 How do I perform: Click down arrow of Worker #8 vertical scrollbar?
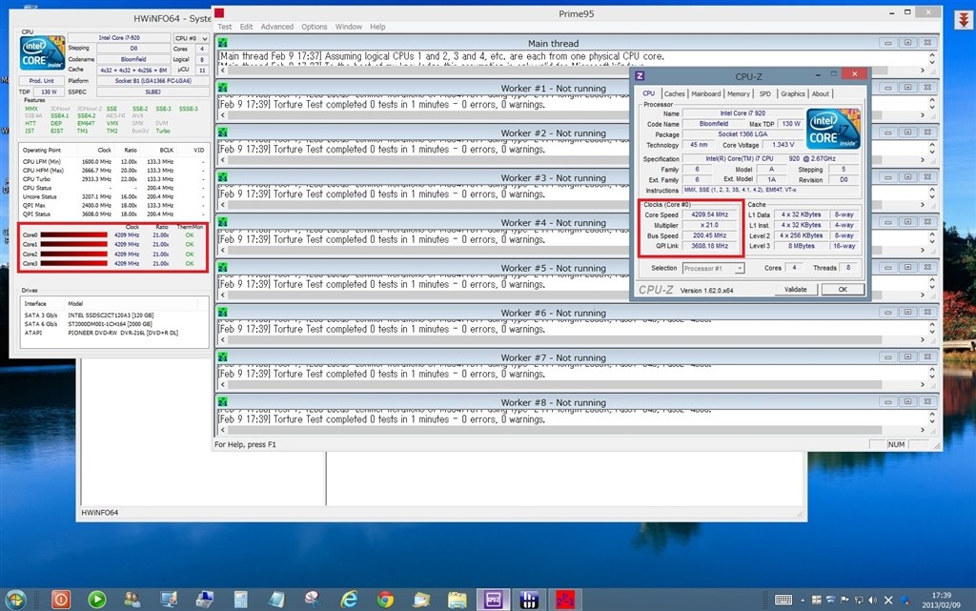(x=932, y=421)
